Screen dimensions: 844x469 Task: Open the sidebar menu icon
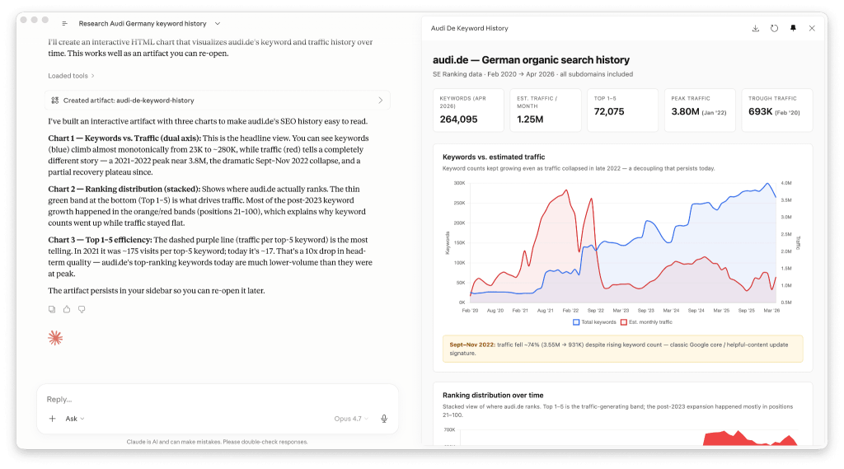click(x=64, y=24)
